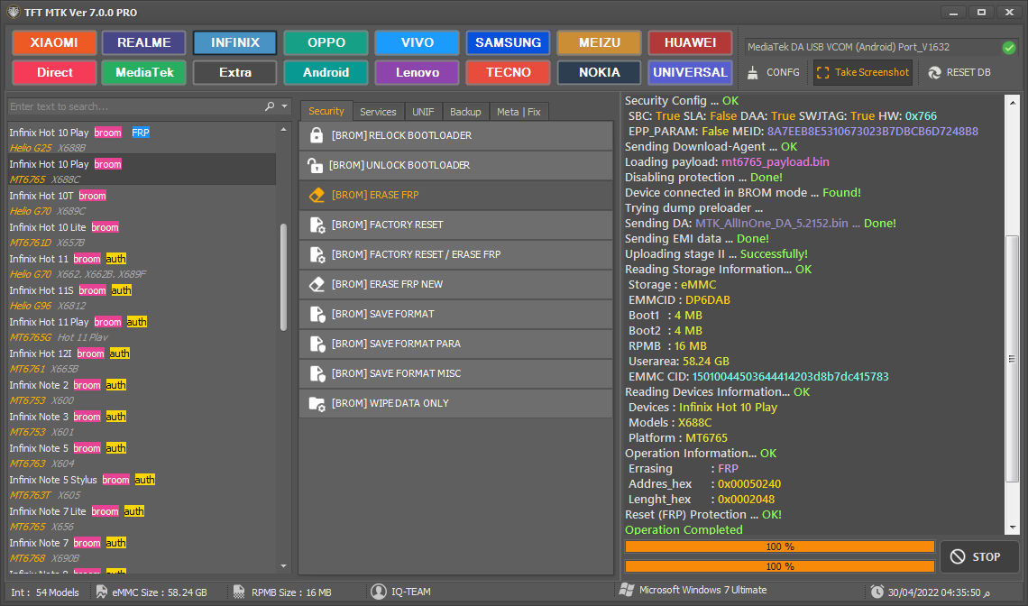Click the TFT app logo in title bar
The image size is (1028, 606).
point(14,13)
